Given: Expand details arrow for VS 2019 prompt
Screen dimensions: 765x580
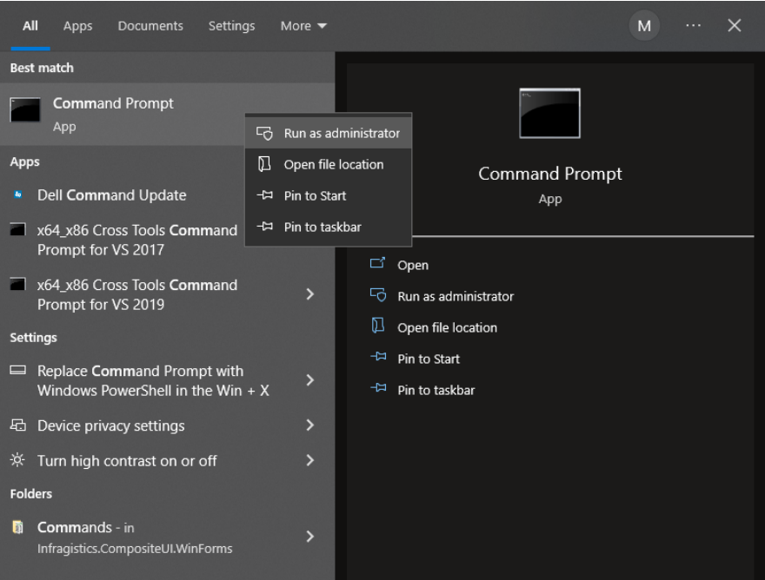Looking at the screenshot, I should point(309,293).
